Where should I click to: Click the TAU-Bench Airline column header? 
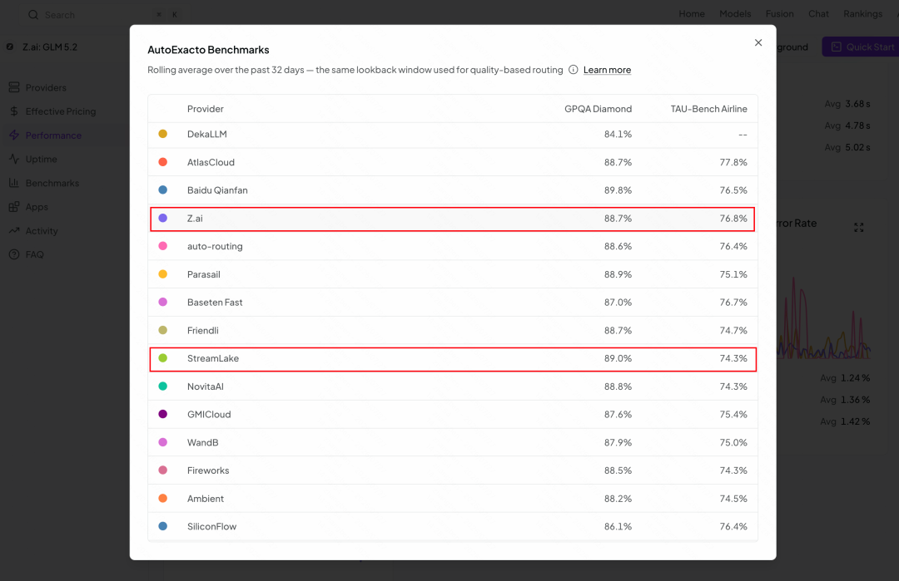(708, 109)
